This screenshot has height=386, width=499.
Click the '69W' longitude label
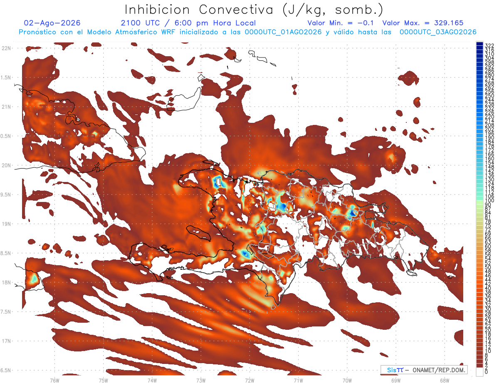coord(396,380)
